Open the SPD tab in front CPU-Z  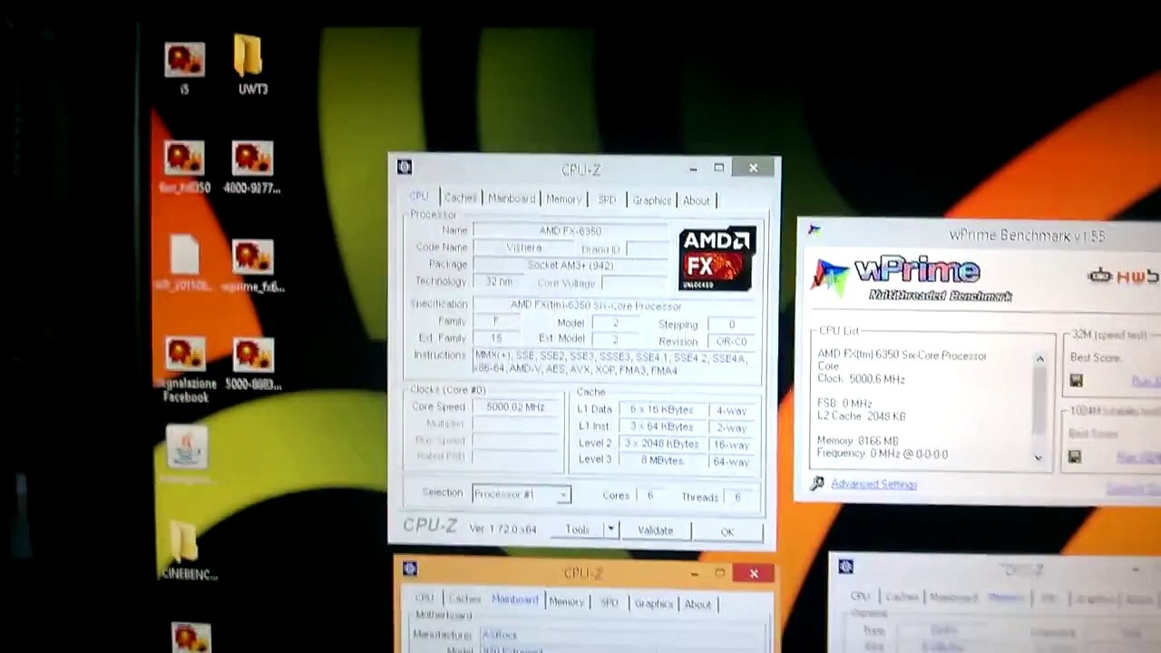(x=607, y=200)
